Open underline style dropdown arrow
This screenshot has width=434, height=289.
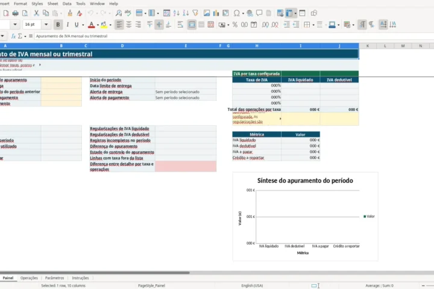(83, 25)
